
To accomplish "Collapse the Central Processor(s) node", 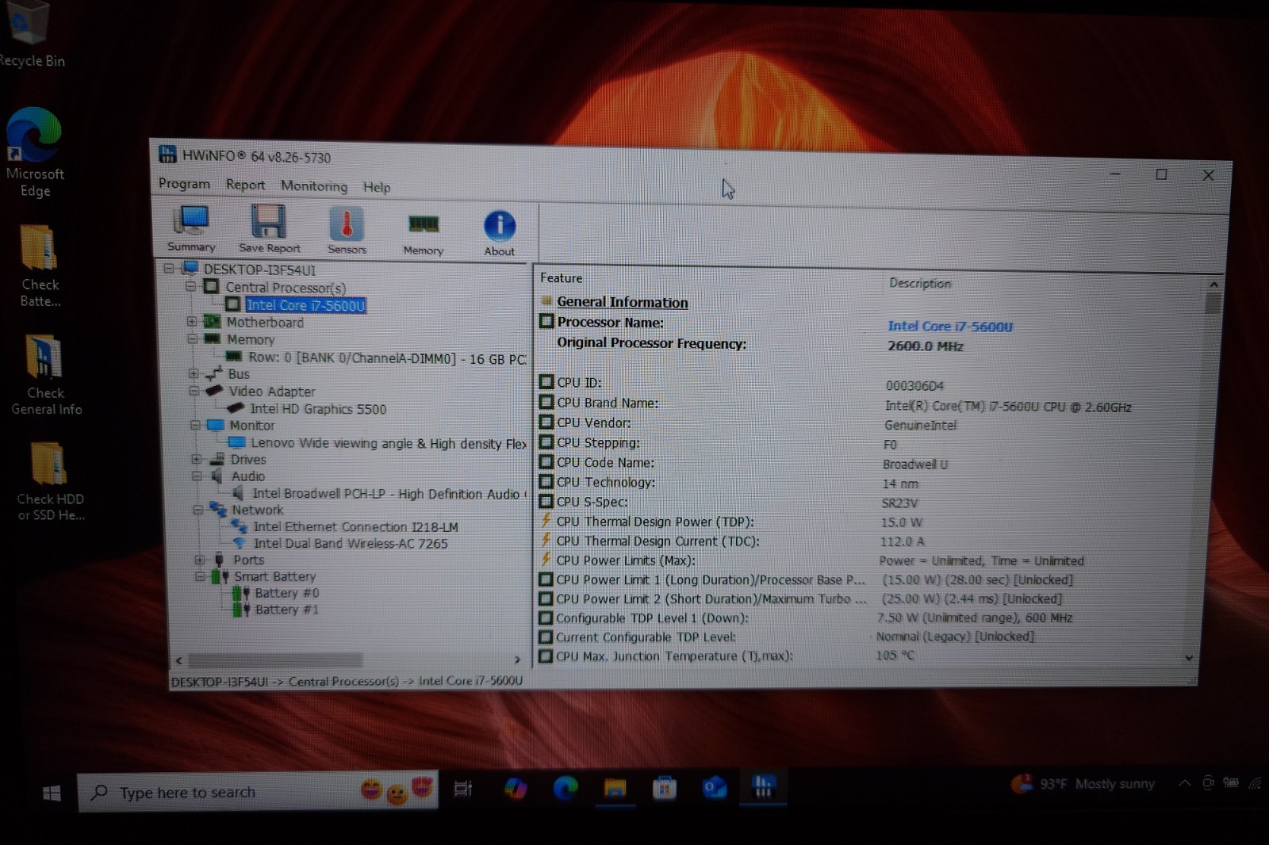I will point(190,286).
